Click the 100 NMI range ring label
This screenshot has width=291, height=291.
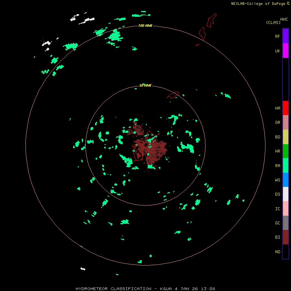click(x=145, y=26)
